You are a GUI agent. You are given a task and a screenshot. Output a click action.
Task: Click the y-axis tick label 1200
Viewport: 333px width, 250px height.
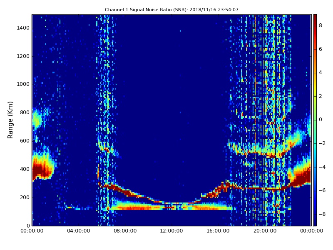point(23,56)
